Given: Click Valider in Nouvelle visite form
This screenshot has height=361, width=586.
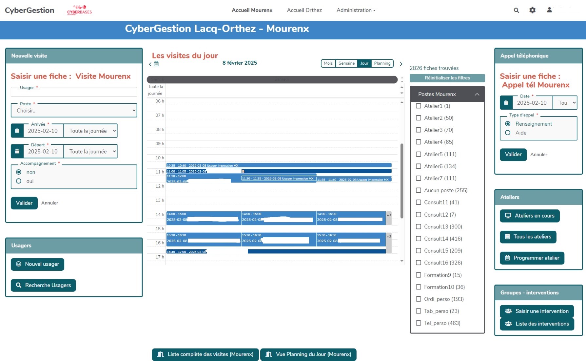Looking at the screenshot, I should (x=24, y=203).
